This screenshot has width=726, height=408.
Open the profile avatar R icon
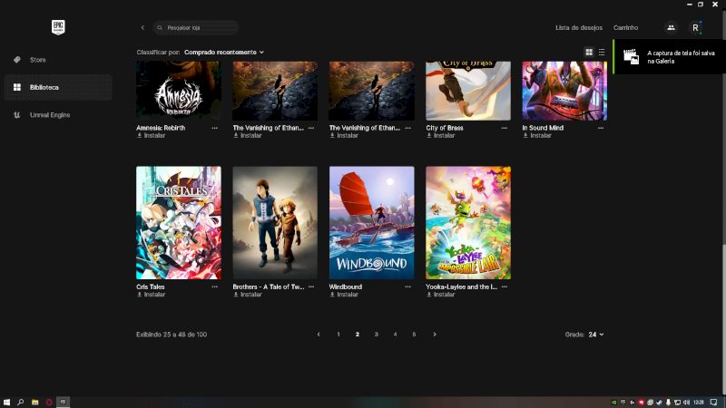(x=695, y=28)
